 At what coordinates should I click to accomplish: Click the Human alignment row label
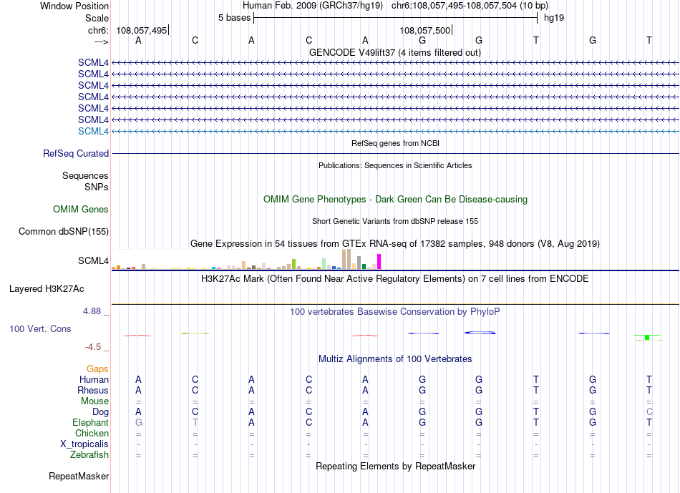coord(94,380)
